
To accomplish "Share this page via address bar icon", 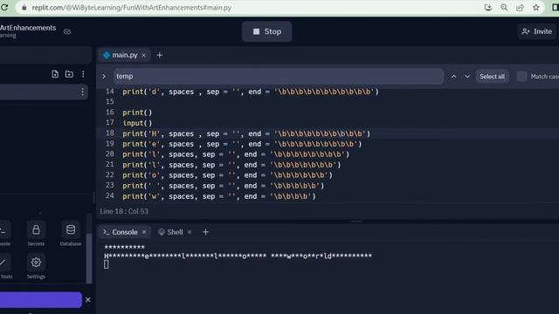I will tap(520, 8).
